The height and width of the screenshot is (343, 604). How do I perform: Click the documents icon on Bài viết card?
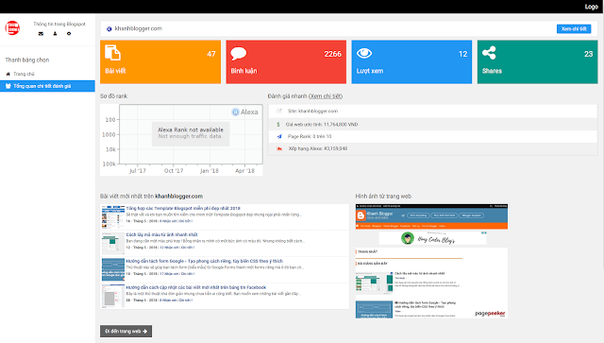(112, 53)
